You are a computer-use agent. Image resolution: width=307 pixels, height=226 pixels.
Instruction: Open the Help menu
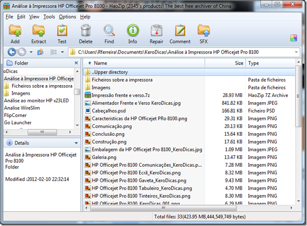(85, 17)
